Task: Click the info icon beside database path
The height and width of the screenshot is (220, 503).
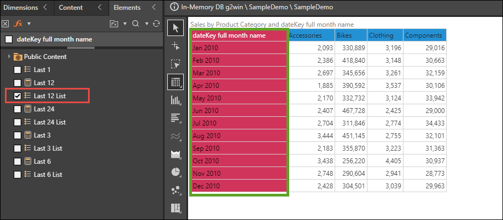Action: [174, 8]
